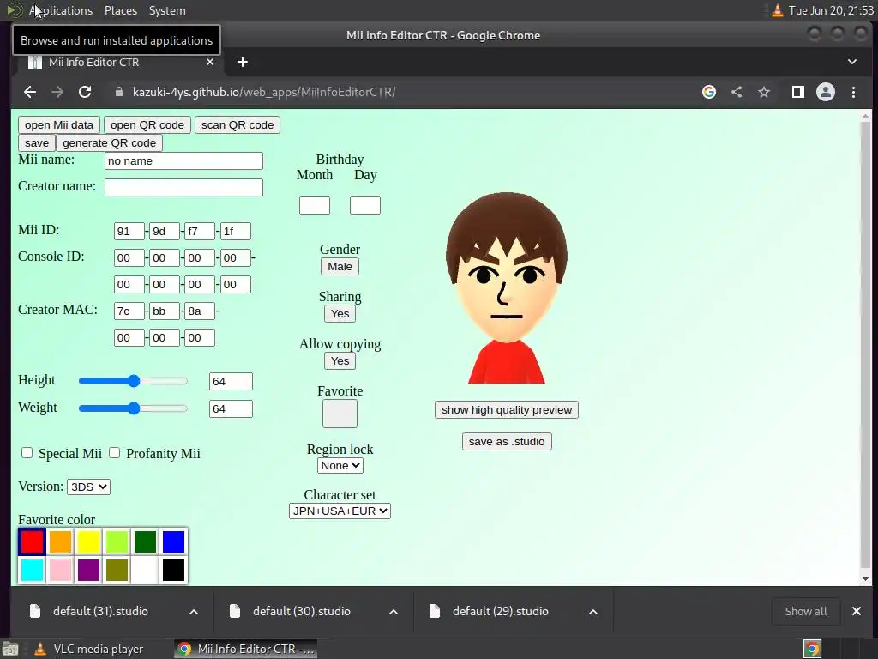Select the purple favorite color swatch
This screenshot has height=659, width=878.
(x=88, y=570)
